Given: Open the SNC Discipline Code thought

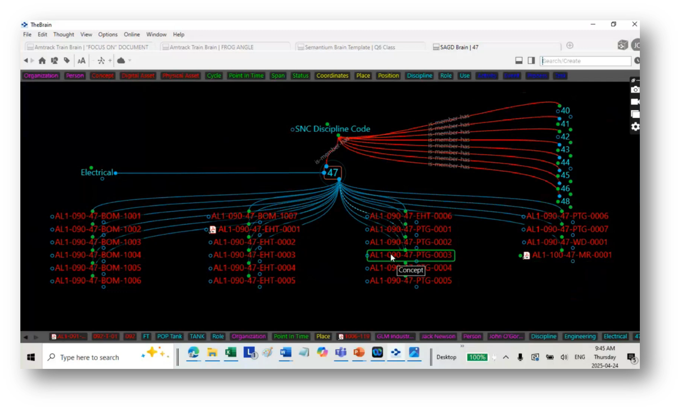Looking at the screenshot, I should pyautogui.click(x=332, y=129).
